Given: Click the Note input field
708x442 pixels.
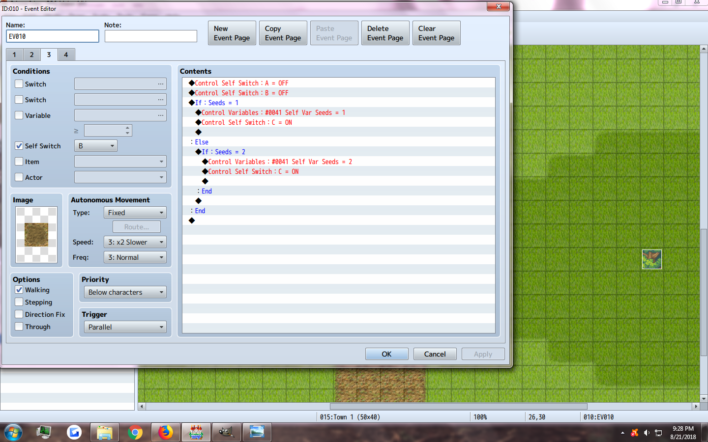Looking at the screenshot, I should click(151, 36).
